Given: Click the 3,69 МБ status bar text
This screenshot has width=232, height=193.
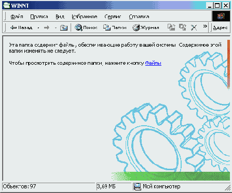Looking at the screenshot, I should click(106, 186).
